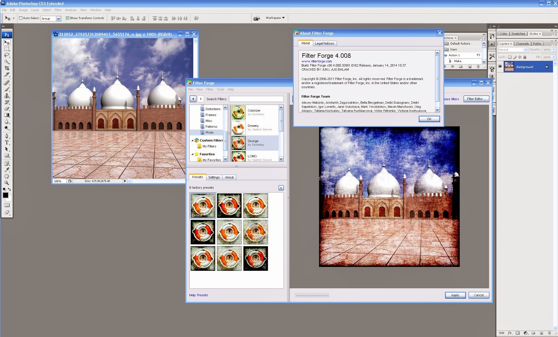Hide the Background layer eye icon
The height and width of the screenshot is (337, 558).
click(500, 67)
